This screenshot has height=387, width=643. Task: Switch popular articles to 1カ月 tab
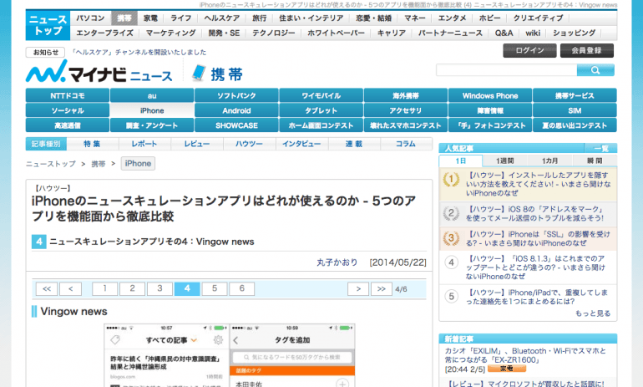[549, 160]
